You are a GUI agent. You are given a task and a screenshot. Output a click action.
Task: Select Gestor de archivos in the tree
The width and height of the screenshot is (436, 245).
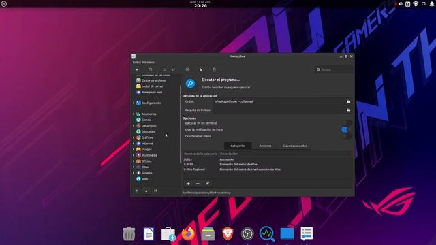[x=153, y=80]
